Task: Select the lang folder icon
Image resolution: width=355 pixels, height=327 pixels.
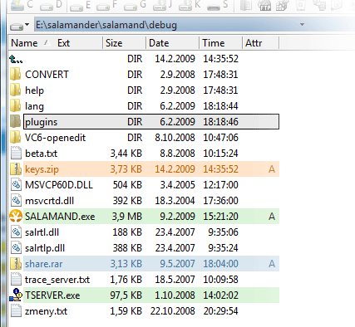Action: pos(16,106)
